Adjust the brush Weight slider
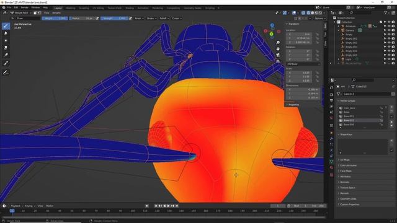Screen dimensions: 397x223 point(55,18)
